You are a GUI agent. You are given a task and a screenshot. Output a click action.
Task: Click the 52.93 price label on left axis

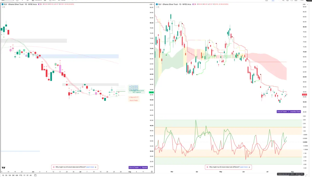[x=151, y=92]
